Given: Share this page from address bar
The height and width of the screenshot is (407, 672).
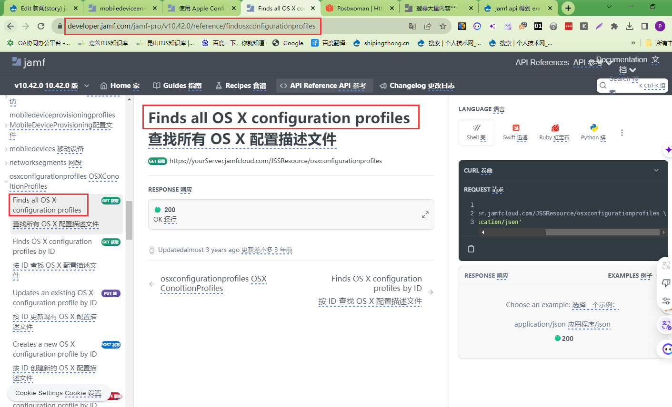Looking at the screenshot, I should (428, 26).
